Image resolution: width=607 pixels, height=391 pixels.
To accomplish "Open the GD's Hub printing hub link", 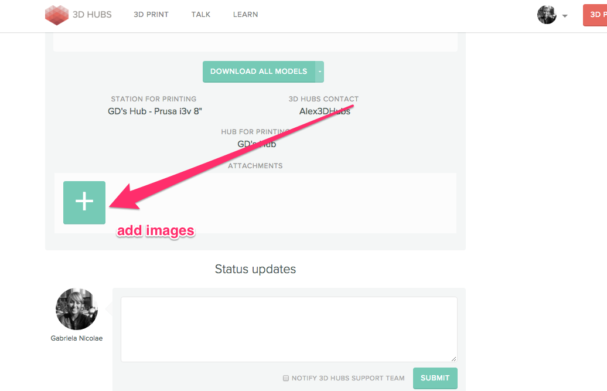I will click(256, 144).
